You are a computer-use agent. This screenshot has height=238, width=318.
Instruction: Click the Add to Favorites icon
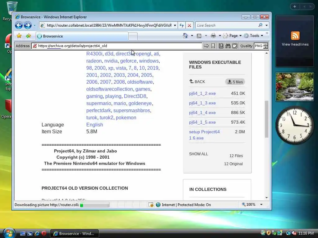[x=28, y=36]
